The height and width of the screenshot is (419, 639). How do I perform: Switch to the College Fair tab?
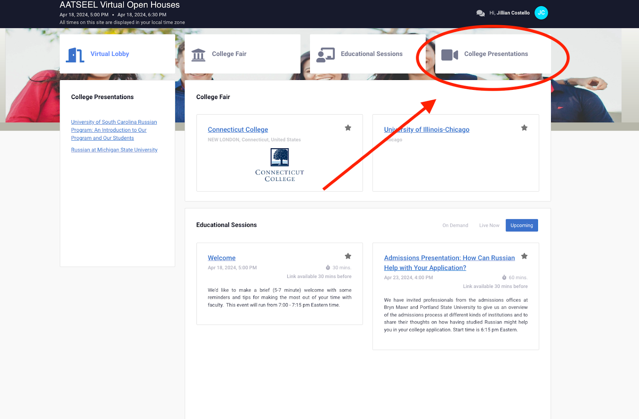point(242,54)
